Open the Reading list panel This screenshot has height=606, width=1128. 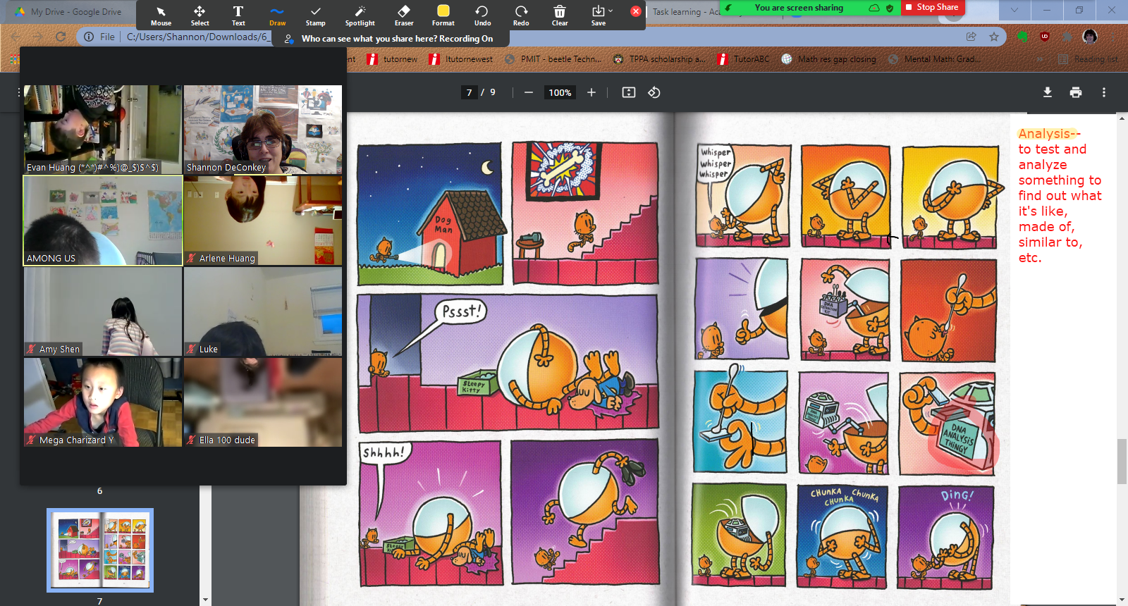click(1089, 59)
